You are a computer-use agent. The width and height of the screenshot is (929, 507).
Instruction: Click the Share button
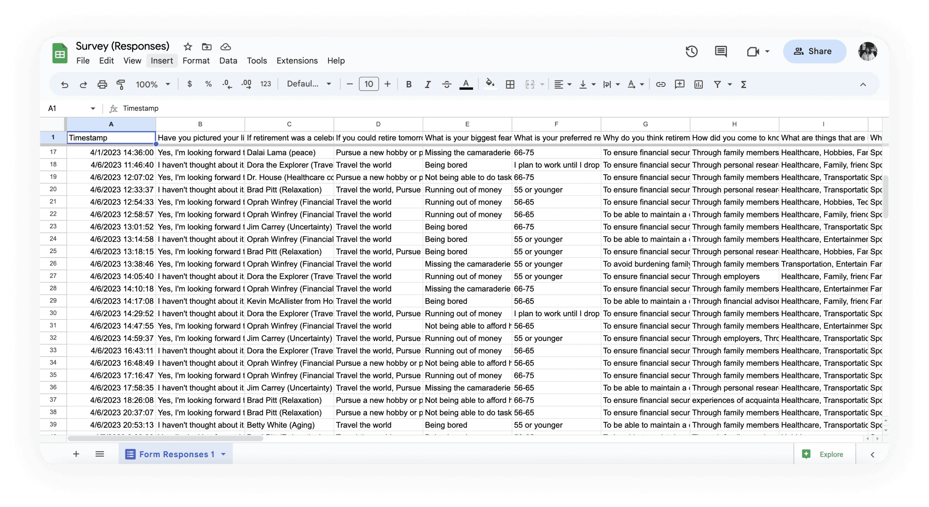814,51
